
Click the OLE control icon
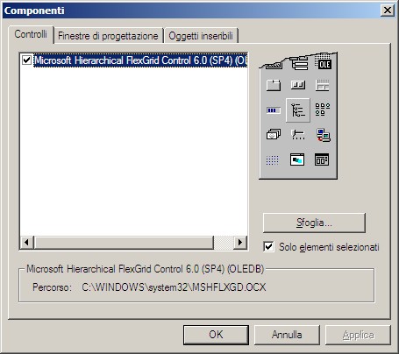(324, 64)
